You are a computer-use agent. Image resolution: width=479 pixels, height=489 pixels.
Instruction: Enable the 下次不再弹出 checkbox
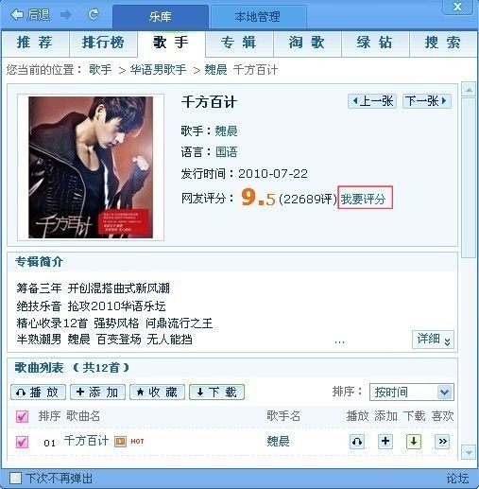15,478
